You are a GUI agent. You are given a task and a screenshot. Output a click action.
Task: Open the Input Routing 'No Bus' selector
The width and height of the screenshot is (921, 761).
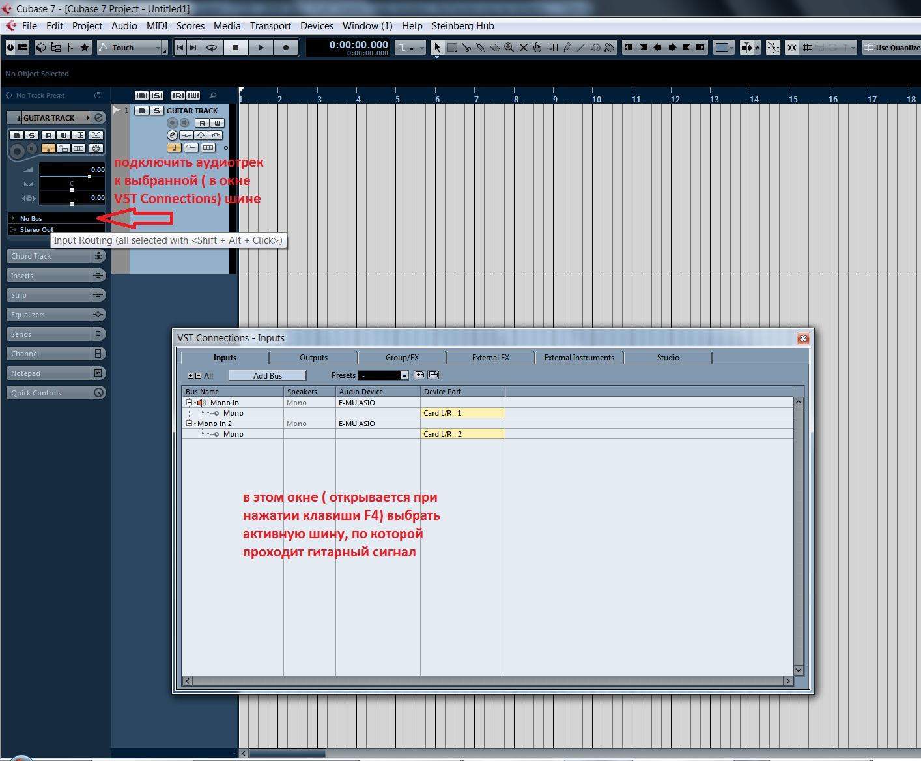pyautogui.click(x=57, y=218)
